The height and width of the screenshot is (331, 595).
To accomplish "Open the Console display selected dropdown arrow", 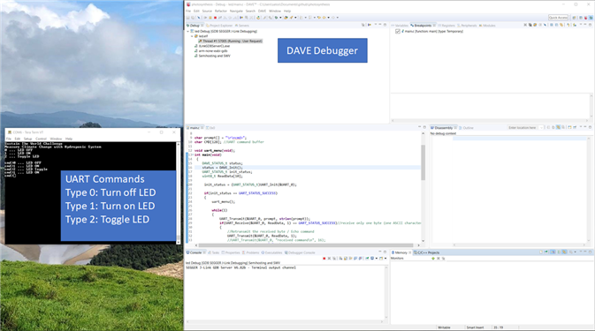I will [377, 259].
